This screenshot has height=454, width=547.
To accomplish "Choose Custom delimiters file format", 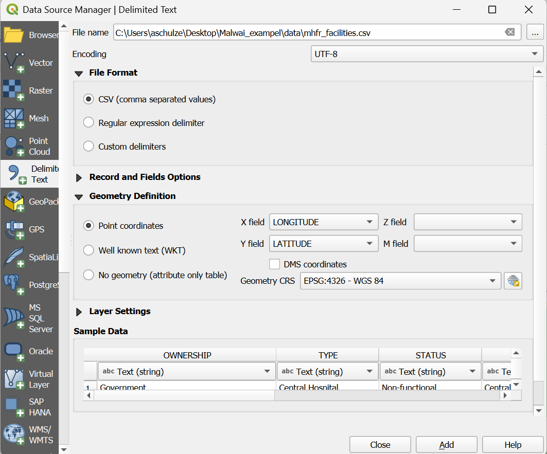I will pyautogui.click(x=89, y=147).
